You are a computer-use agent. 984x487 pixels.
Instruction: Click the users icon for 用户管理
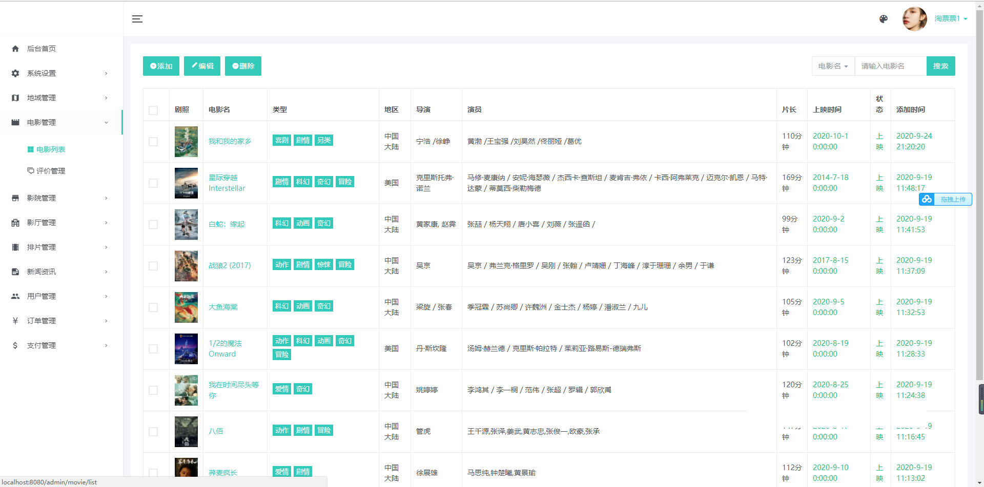[15, 296]
